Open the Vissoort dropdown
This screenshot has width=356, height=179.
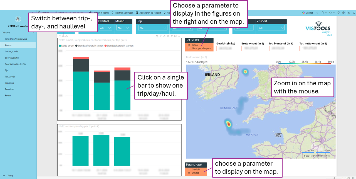(x=271, y=28)
